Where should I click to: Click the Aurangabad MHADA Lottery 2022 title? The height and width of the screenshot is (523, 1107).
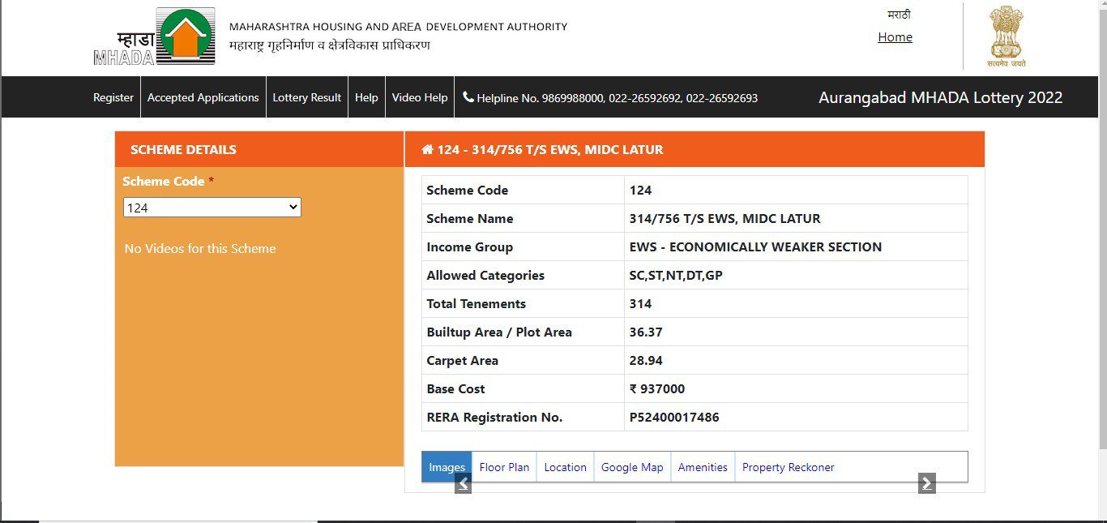pos(940,97)
